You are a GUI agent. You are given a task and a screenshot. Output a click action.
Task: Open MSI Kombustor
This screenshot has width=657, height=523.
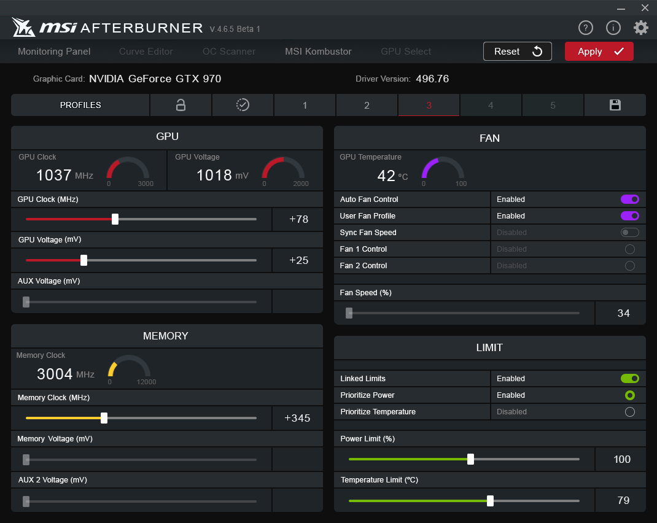coord(318,52)
